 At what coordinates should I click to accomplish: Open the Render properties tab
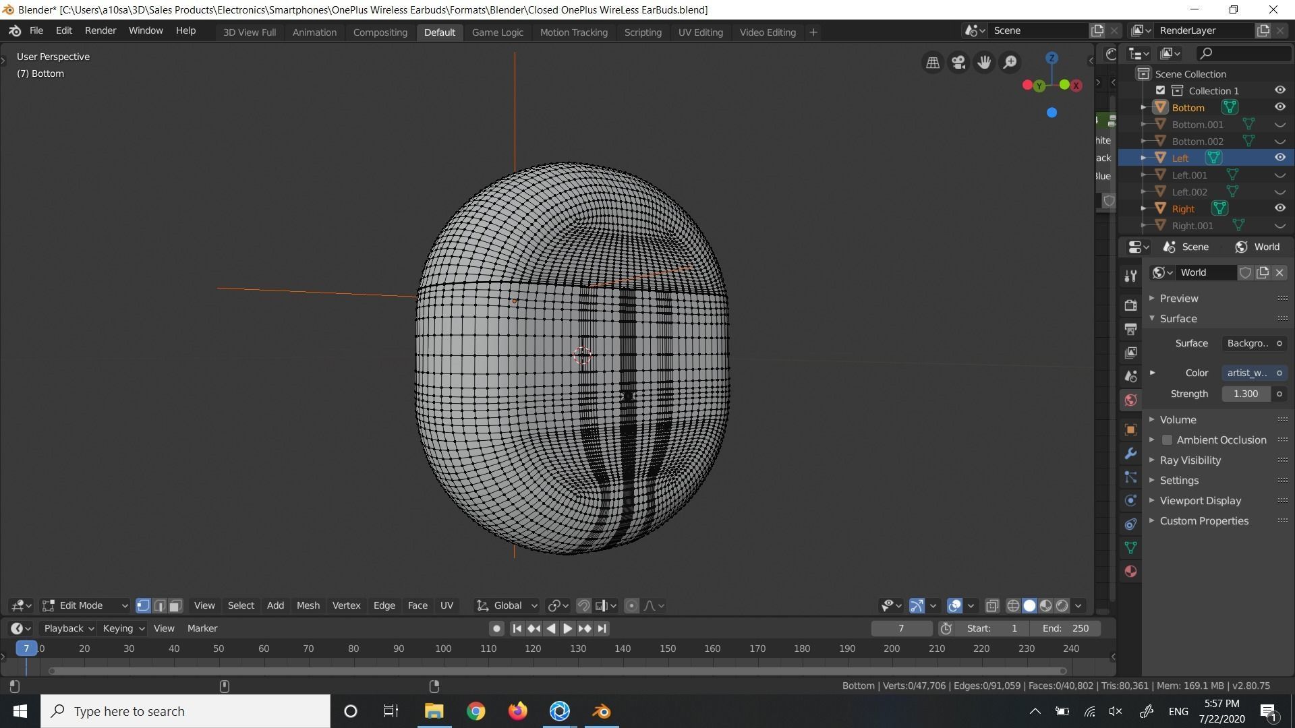(x=1131, y=305)
